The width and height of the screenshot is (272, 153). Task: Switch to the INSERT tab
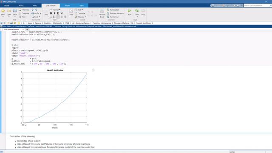coord(67,6)
